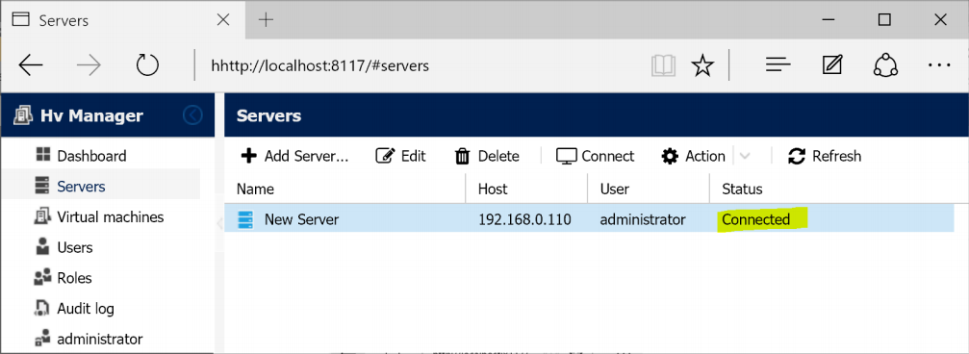The height and width of the screenshot is (354, 969).
Task: Connect to the selected server
Action: 595,156
